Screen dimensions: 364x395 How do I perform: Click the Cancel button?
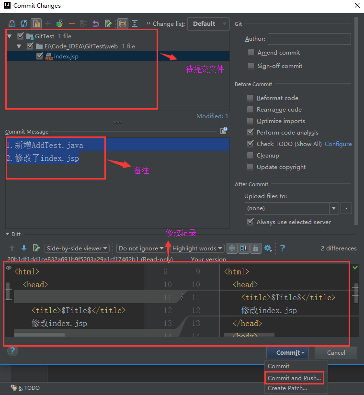click(336, 353)
